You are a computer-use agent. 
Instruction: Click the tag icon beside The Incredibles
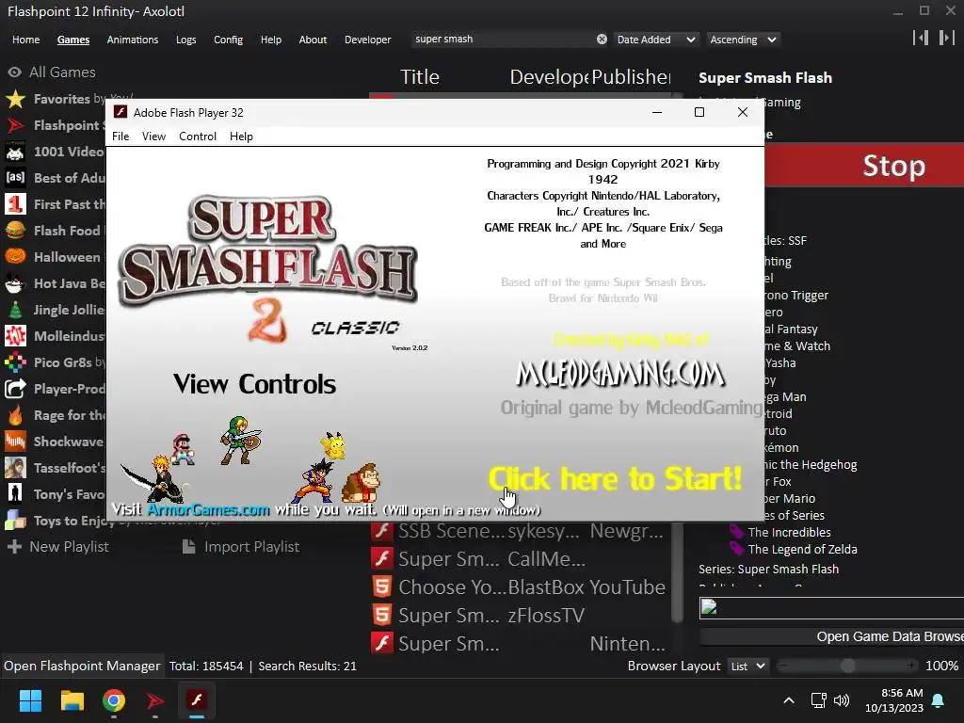tap(736, 532)
